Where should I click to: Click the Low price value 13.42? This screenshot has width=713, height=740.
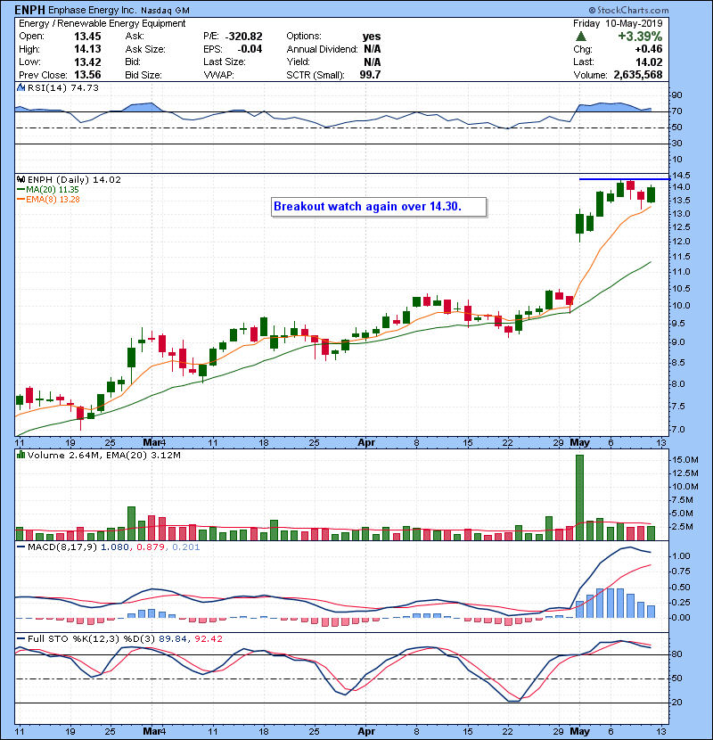(x=87, y=62)
